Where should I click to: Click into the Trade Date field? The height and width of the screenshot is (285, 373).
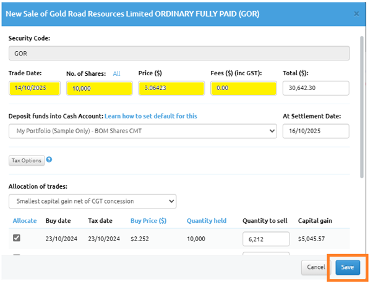pyautogui.click(x=34, y=88)
